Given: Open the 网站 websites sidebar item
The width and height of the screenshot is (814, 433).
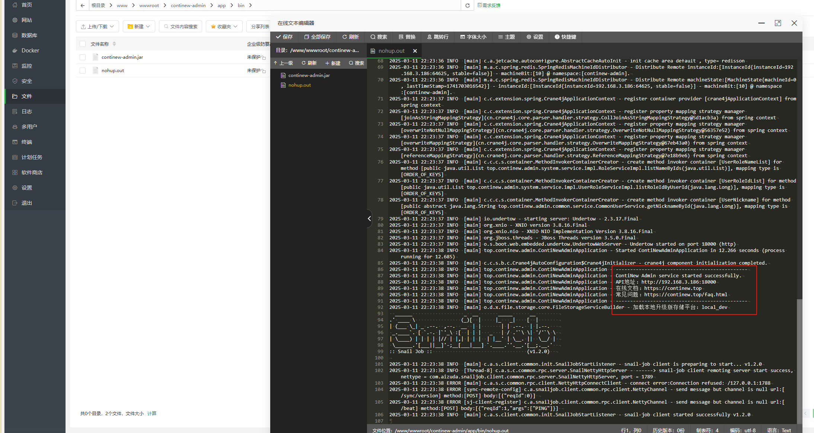Looking at the screenshot, I should coord(35,20).
